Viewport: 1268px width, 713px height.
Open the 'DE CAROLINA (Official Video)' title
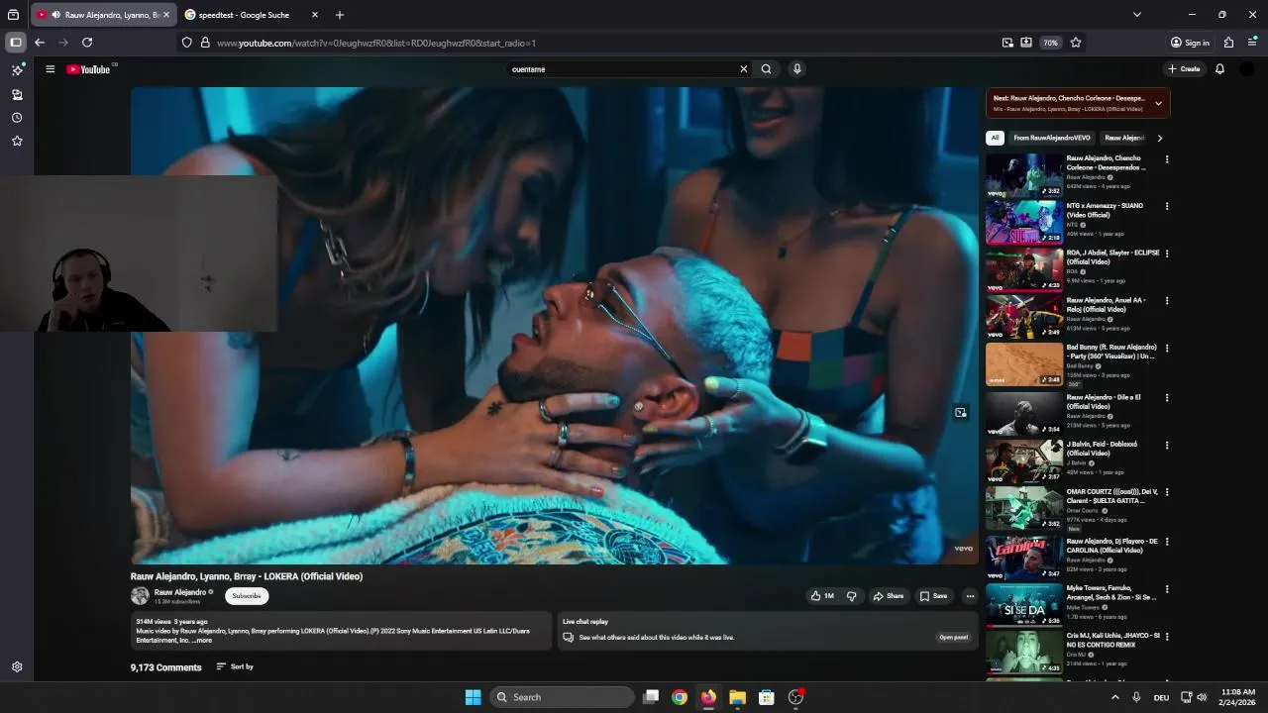(1112, 546)
